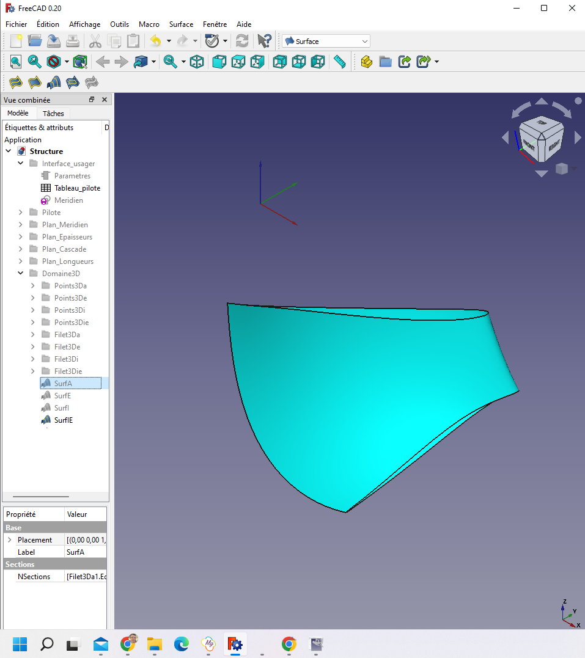Click the What's This help icon
The width and height of the screenshot is (585, 658).
pyautogui.click(x=264, y=41)
